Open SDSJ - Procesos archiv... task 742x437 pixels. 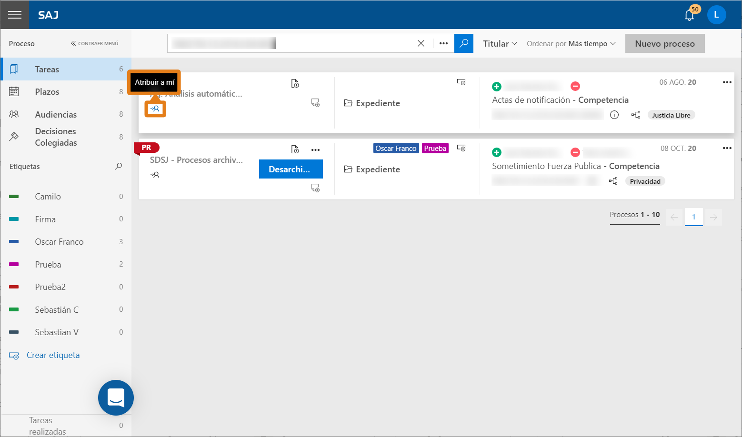196,160
